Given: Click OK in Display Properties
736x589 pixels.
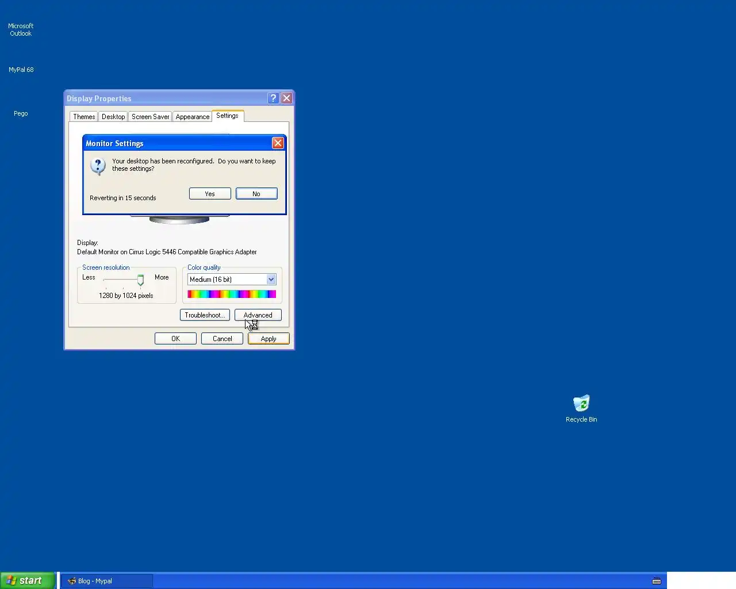Looking at the screenshot, I should pyautogui.click(x=176, y=339).
